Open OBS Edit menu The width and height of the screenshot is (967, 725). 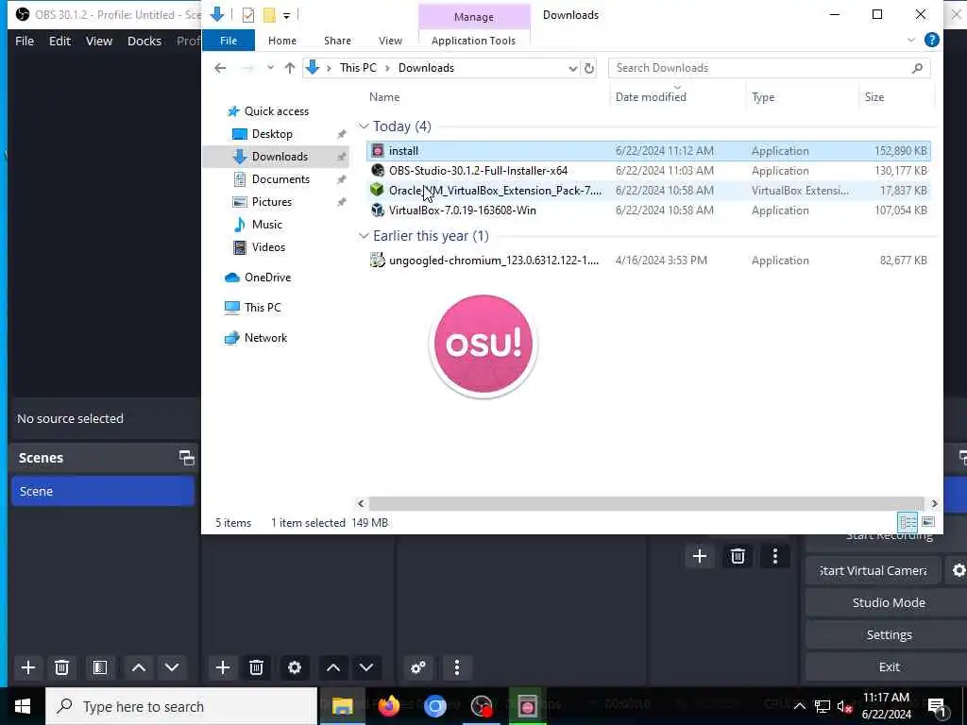(x=59, y=41)
